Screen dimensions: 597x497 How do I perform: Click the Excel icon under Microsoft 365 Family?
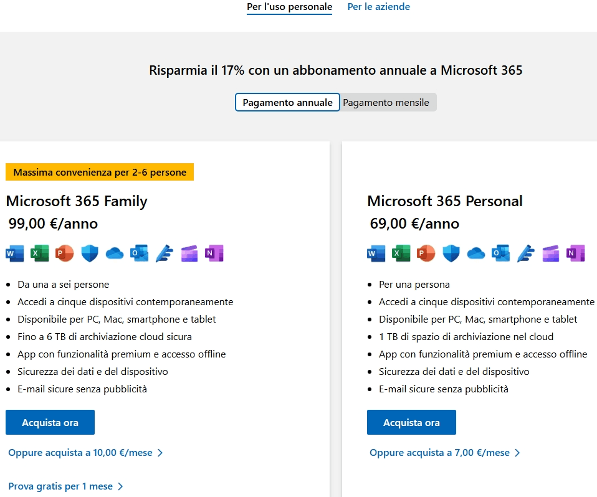pyautogui.click(x=40, y=253)
